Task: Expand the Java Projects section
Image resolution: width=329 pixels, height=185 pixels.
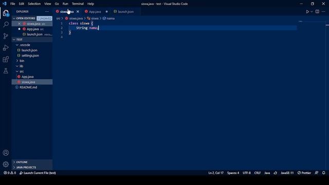Action: [32, 168]
